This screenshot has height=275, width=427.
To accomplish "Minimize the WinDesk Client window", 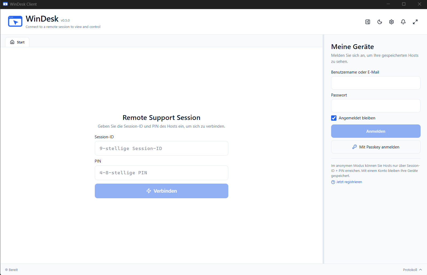I will 388,4.
